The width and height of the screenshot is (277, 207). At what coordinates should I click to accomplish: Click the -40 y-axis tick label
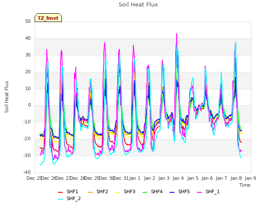pyautogui.click(x=27, y=172)
